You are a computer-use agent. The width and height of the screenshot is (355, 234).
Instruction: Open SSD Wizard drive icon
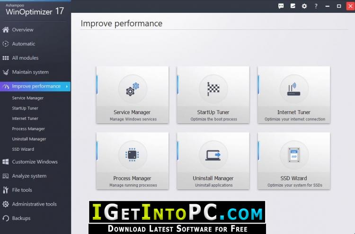[x=294, y=155]
